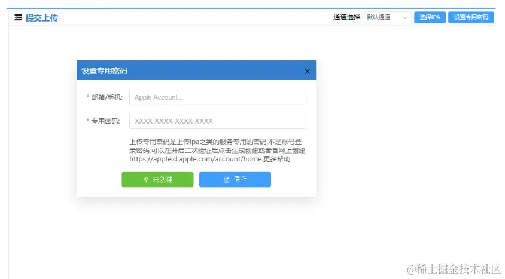Image resolution: width=505 pixels, height=279 pixels.
Task: Open the 通道选择 dropdown
Action: (388, 17)
